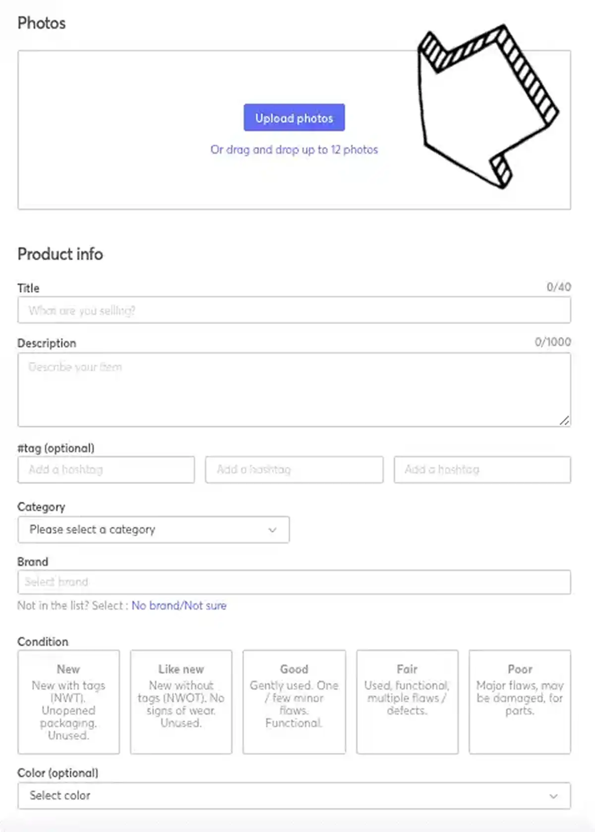Click the Title input field
Screen dimensions: 595x832
(294, 310)
